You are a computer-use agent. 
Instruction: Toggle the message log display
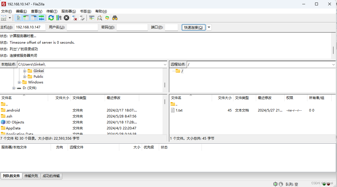[19, 18]
